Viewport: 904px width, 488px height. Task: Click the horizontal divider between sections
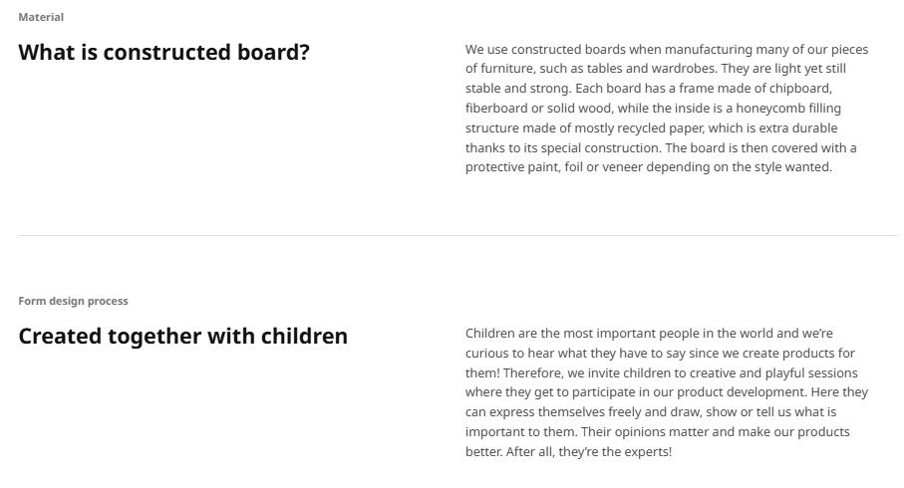click(x=457, y=235)
